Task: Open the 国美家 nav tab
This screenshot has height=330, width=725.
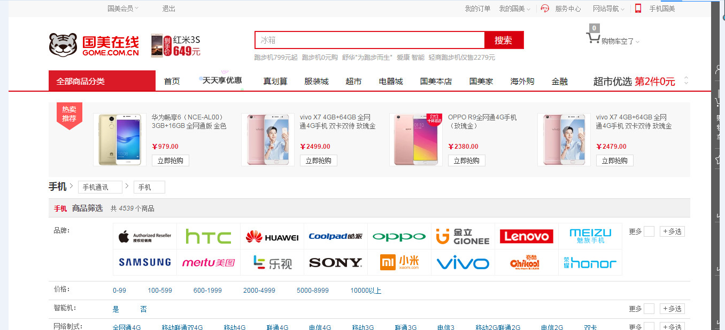Action: coord(481,82)
